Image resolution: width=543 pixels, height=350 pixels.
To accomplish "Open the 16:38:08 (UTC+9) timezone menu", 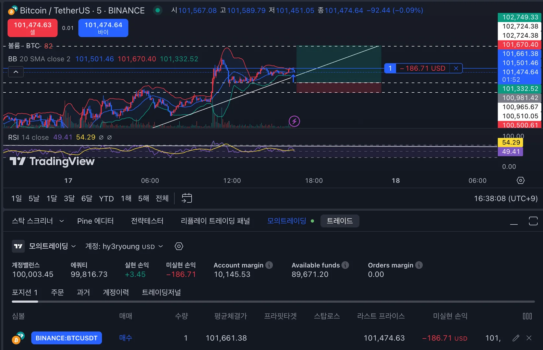I will [506, 198].
